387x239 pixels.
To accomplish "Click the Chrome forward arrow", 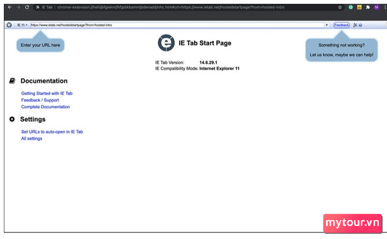I will tap(18, 7).
